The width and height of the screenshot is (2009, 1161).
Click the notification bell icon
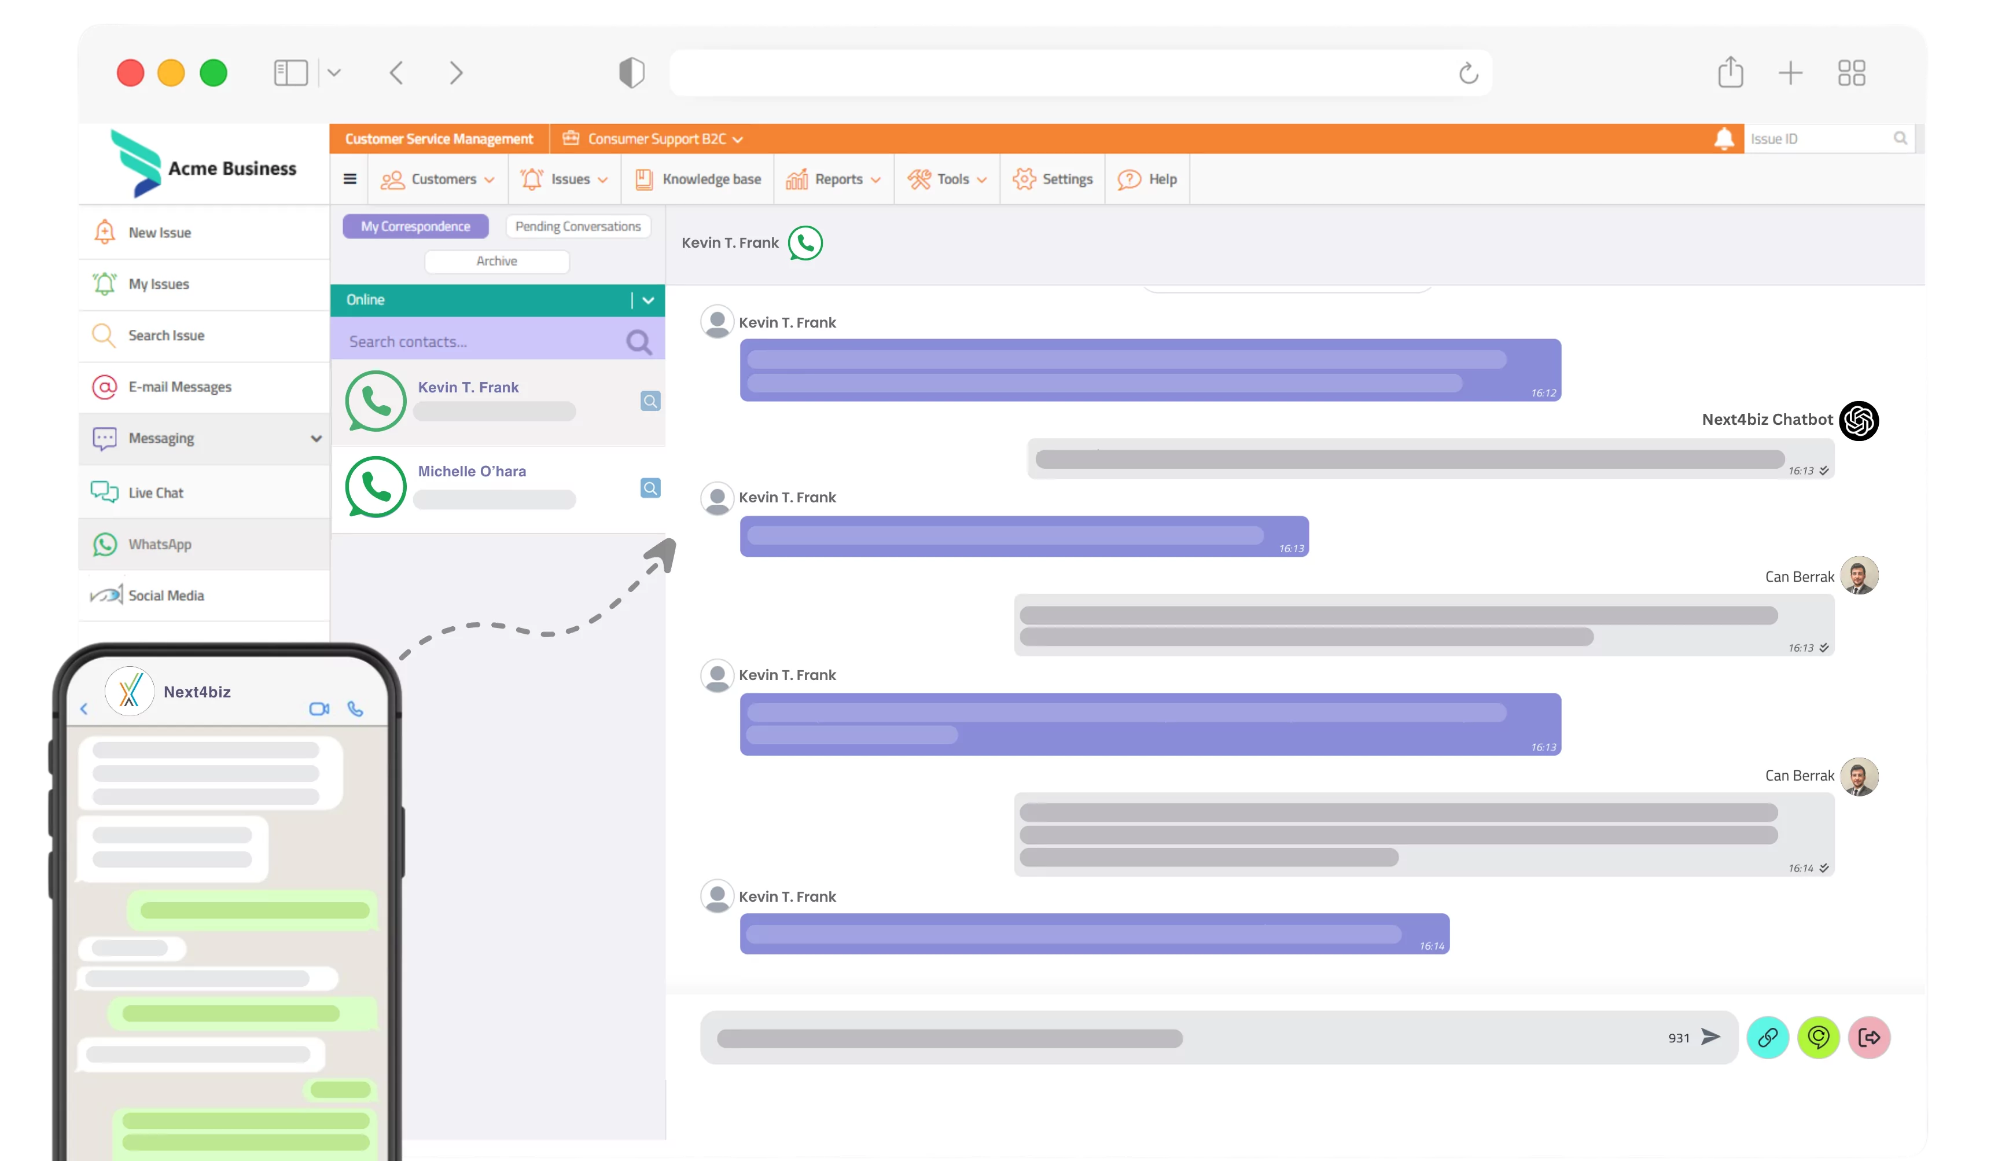coord(1724,138)
